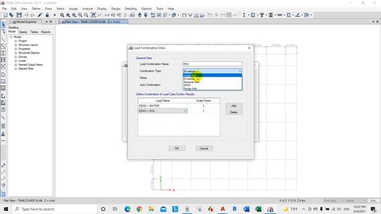Click the Load Combination Name field containing ENV
The width and height of the screenshot is (381, 214).
[213, 64]
